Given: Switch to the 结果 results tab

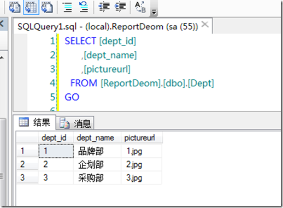Looking at the screenshot, I should (34, 122).
